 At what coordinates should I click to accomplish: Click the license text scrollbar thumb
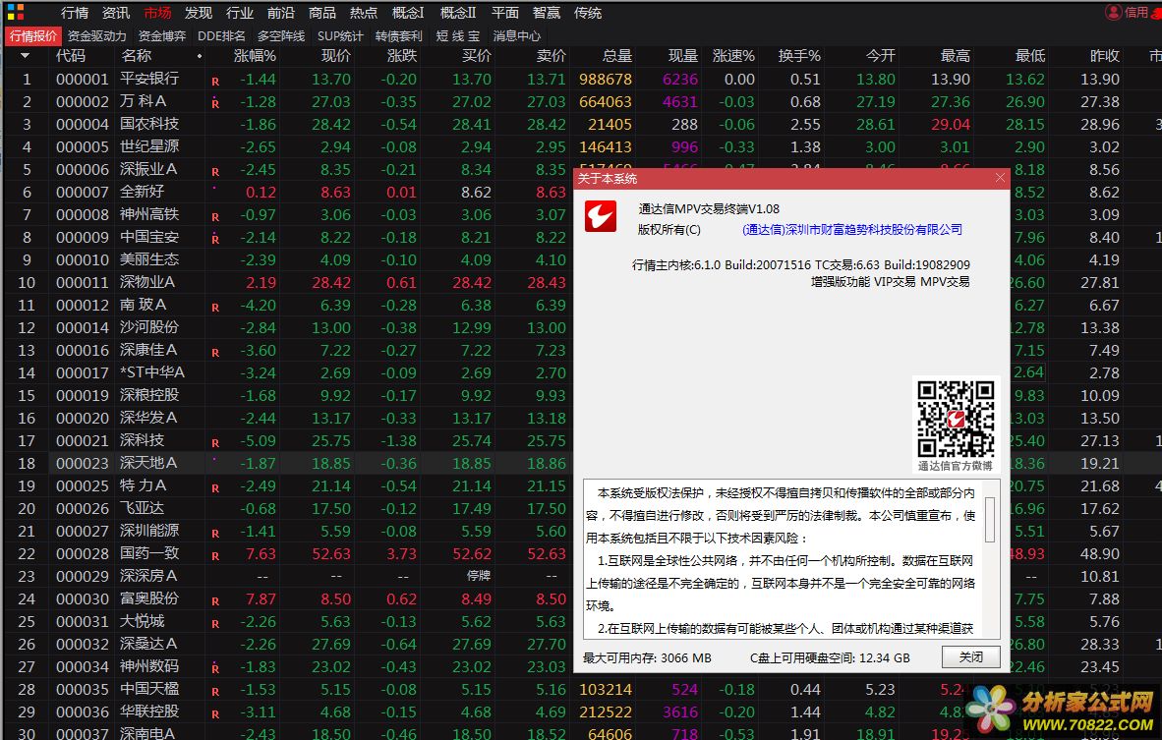(x=989, y=519)
